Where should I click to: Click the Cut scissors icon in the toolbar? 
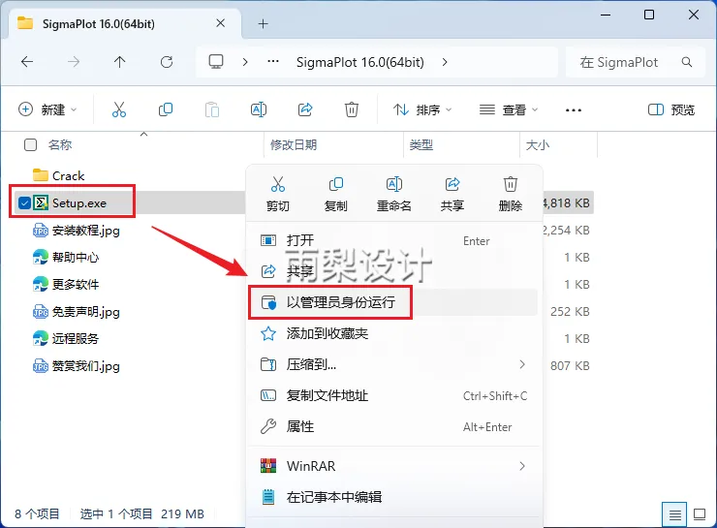(x=119, y=109)
